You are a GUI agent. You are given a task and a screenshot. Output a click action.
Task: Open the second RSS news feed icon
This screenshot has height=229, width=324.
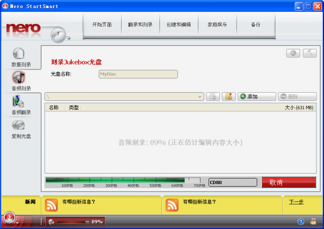[172, 205]
